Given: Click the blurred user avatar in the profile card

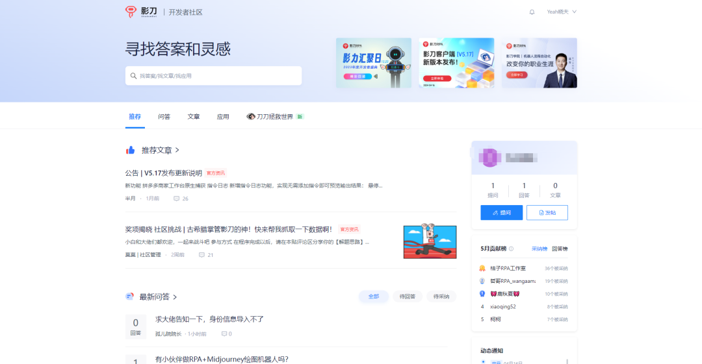Looking at the screenshot, I should coord(489,158).
